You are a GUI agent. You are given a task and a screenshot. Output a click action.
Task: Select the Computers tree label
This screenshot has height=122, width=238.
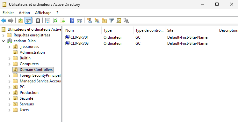pos(29,64)
